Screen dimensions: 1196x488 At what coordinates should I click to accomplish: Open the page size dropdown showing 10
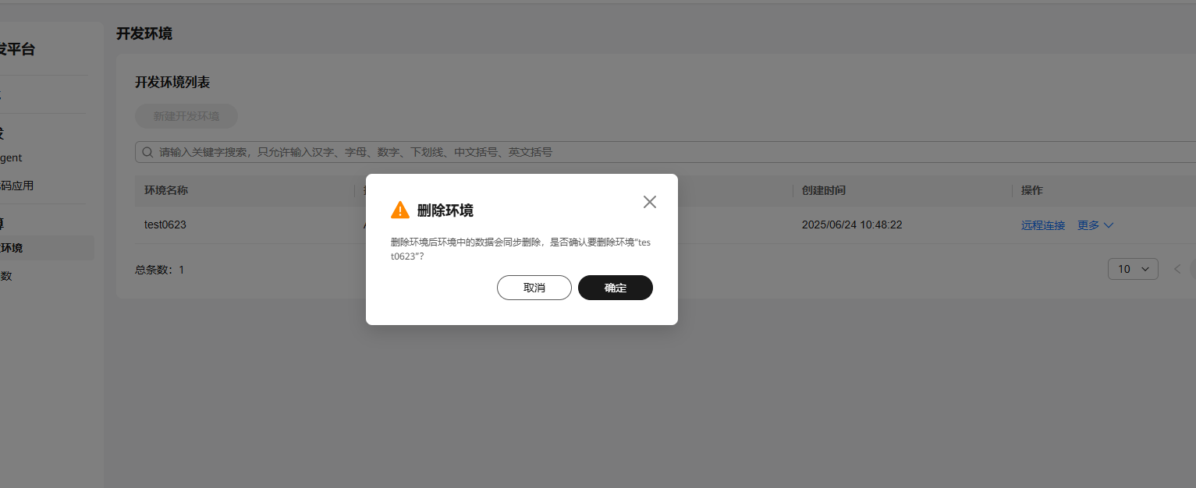(x=1133, y=269)
